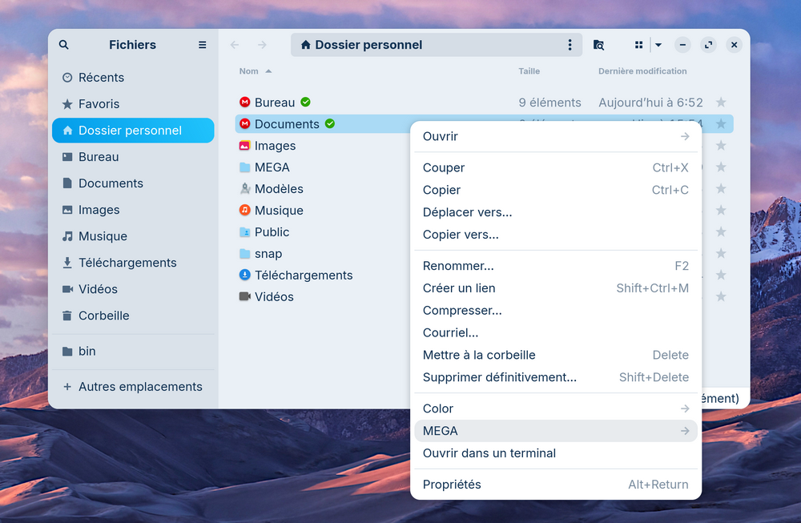Select Propriétés in the context menu

[452, 485]
